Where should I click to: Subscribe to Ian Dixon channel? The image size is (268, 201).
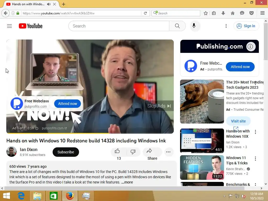pyautogui.click(x=66, y=152)
